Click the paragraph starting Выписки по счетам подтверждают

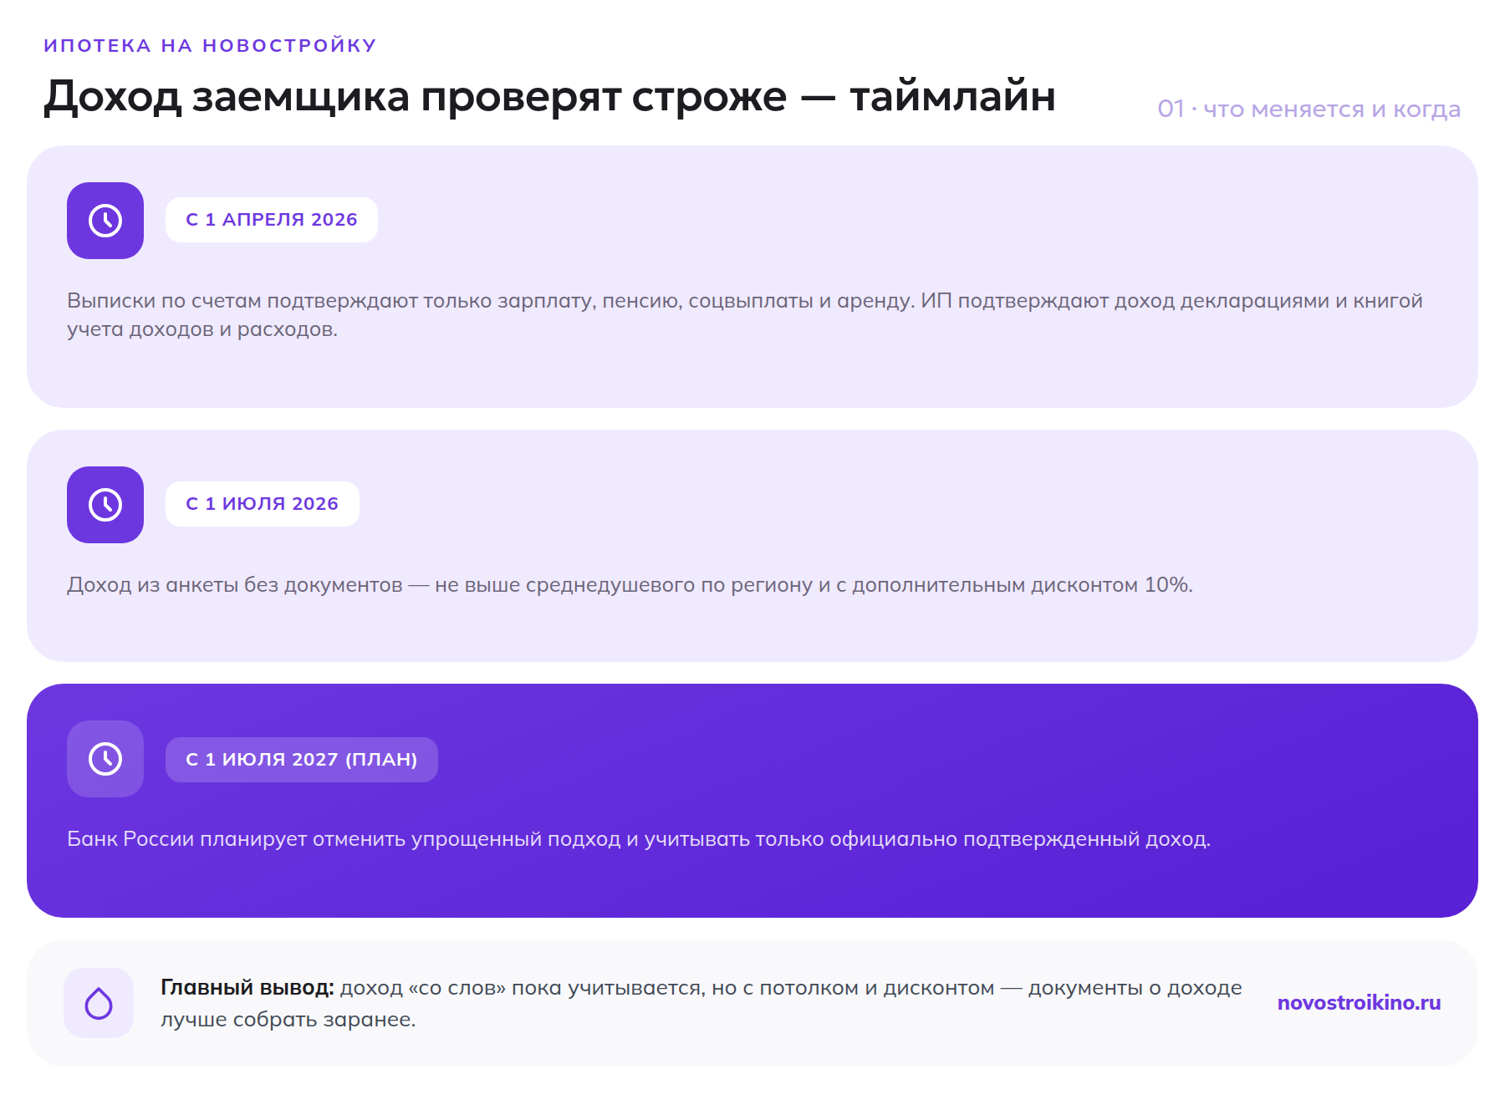point(745,315)
